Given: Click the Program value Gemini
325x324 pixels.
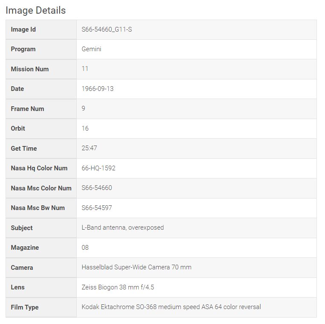Looking at the screenshot, I should [x=91, y=49].
